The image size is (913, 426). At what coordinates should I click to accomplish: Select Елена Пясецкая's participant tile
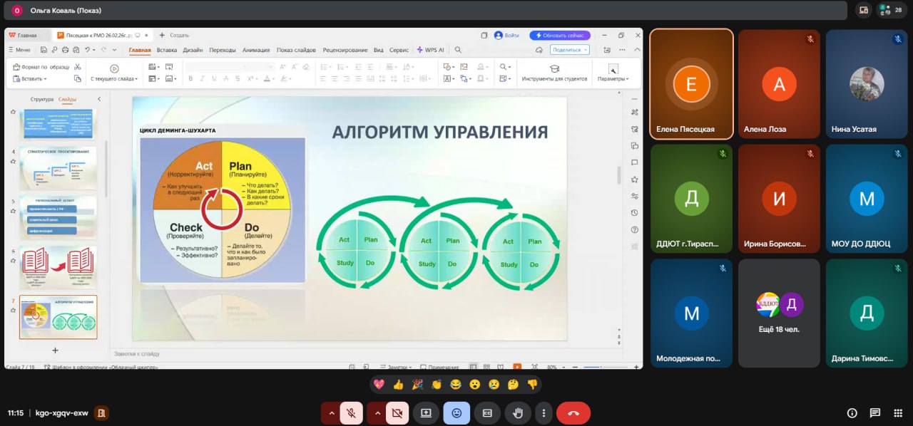(691, 84)
